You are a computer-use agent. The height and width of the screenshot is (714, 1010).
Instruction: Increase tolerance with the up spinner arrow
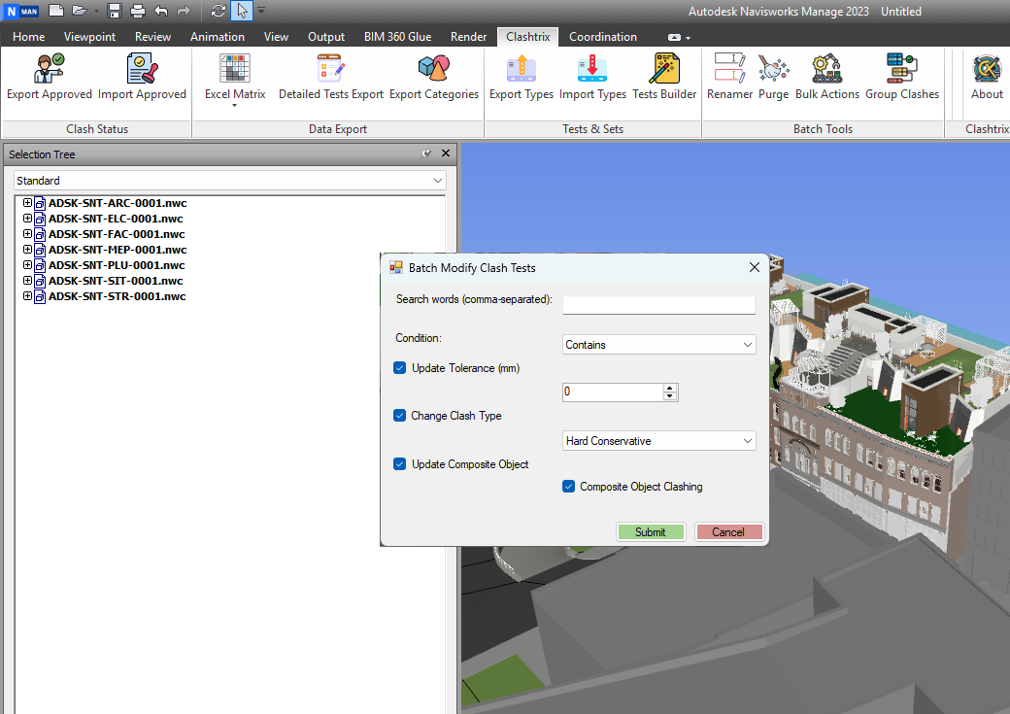point(670,388)
